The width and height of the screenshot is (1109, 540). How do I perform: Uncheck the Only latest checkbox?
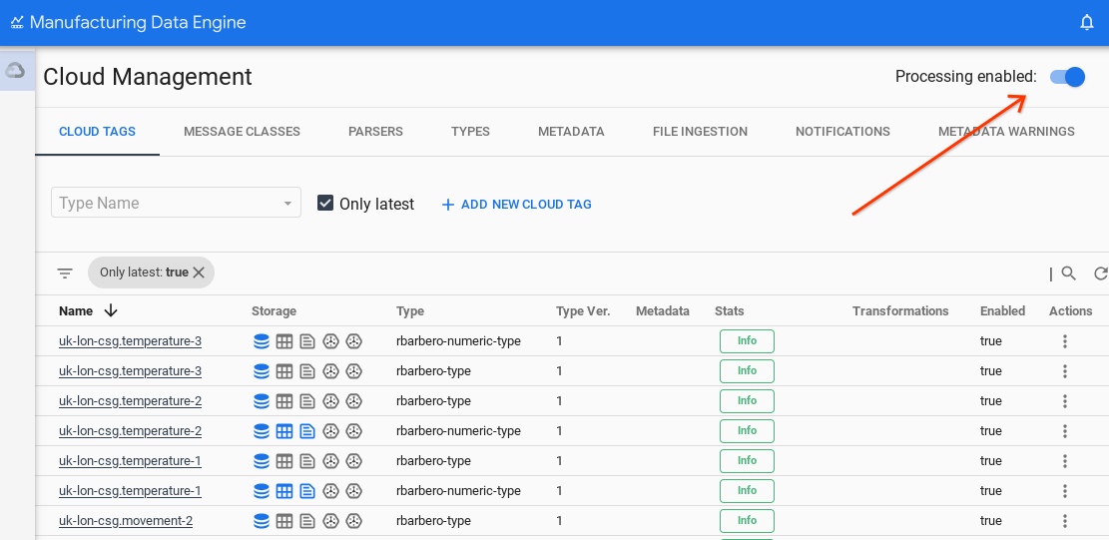tap(325, 204)
